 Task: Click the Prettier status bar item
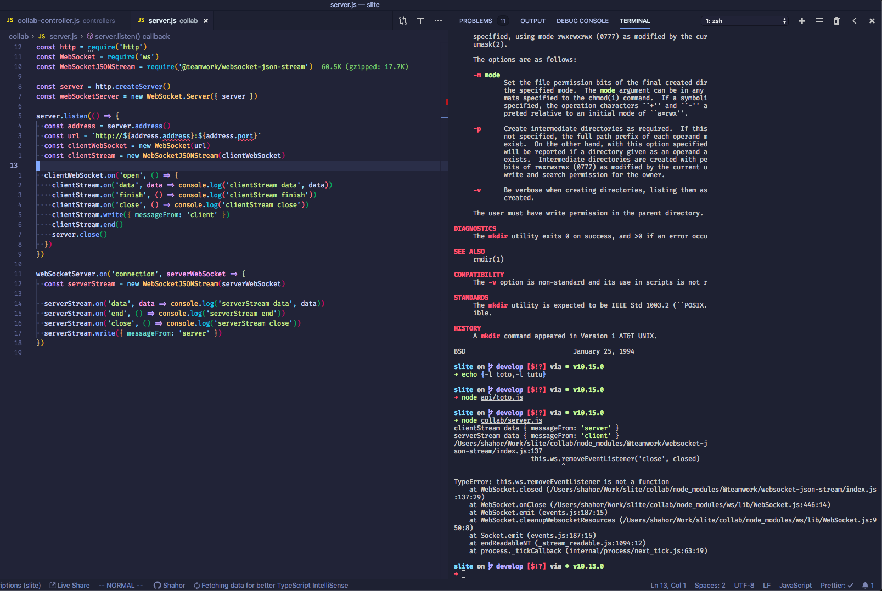pos(835,585)
